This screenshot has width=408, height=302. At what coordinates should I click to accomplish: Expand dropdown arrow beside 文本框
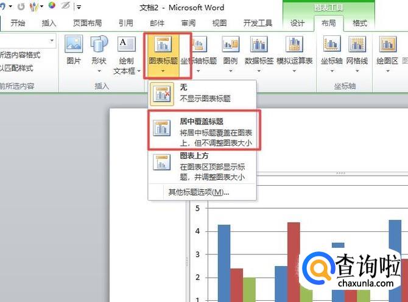(x=139, y=71)
